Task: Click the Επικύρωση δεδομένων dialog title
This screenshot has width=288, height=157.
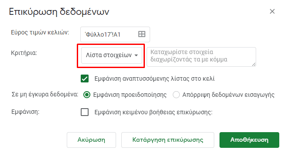Action: click(59, 12)
